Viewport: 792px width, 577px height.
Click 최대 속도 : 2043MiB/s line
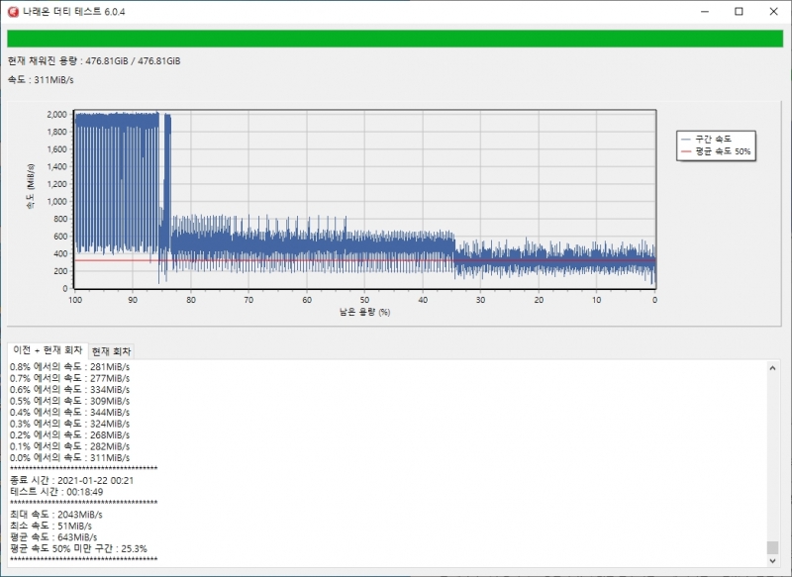pyautogui.click(x=56, y=515)
